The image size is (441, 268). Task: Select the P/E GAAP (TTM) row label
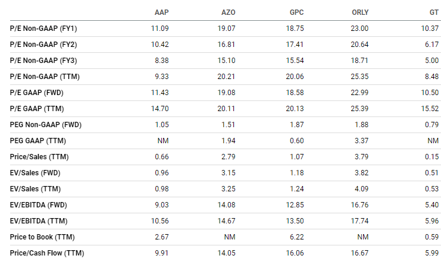pos(37,109)
